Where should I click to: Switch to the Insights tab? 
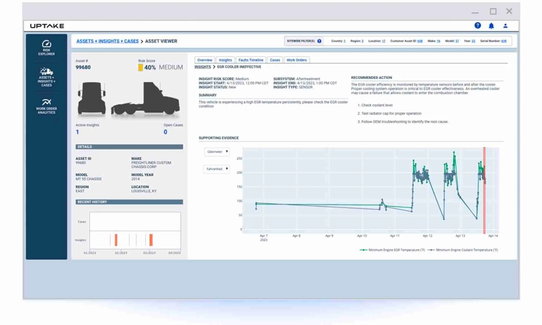(x=225, y=60)
